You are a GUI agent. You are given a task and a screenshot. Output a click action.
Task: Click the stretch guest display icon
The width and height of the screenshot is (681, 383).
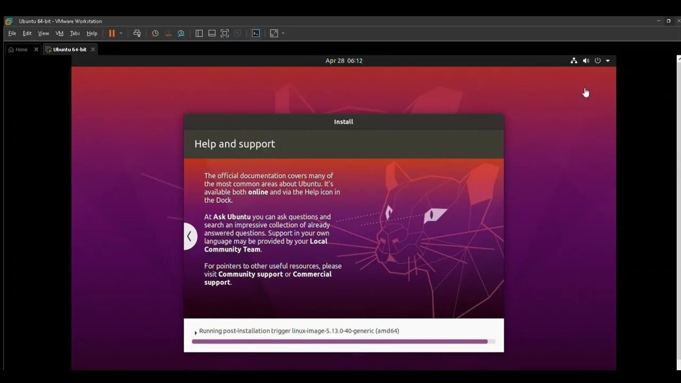pyautogui.click(x=274, y=33)
